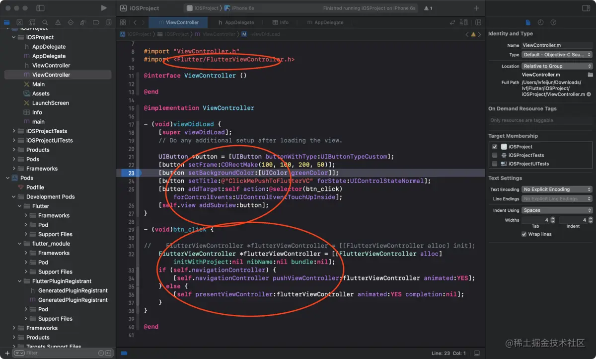Open the Source Control navigator icon
Image resolution: width=596 pixels, height=359 pixels.
pyautogui.click(x=19, y=22)
